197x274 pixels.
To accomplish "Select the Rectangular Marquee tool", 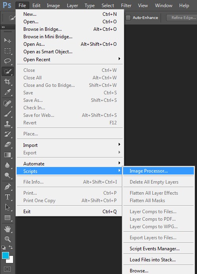I will (8, 51).
